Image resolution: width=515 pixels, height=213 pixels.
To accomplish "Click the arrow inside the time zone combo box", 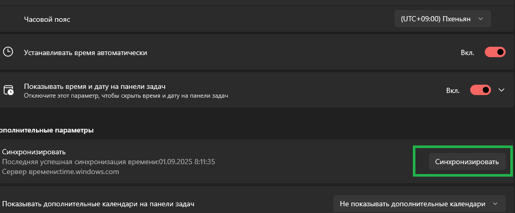I will click(x=481, y=19).
